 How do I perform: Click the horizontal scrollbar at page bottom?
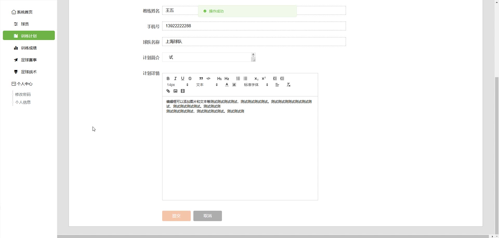(x=273, y=236)
